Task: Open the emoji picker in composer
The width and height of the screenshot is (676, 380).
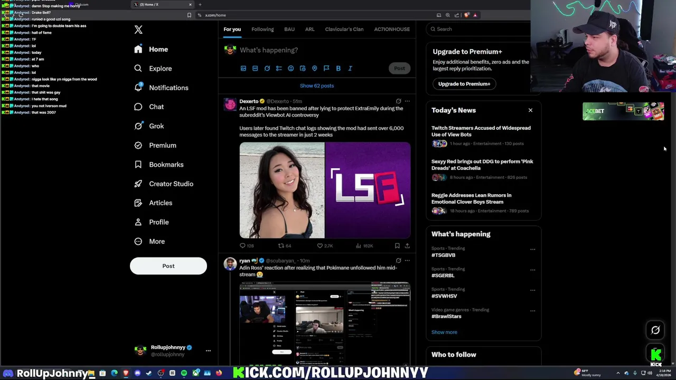Action: (x=290, y=68)
